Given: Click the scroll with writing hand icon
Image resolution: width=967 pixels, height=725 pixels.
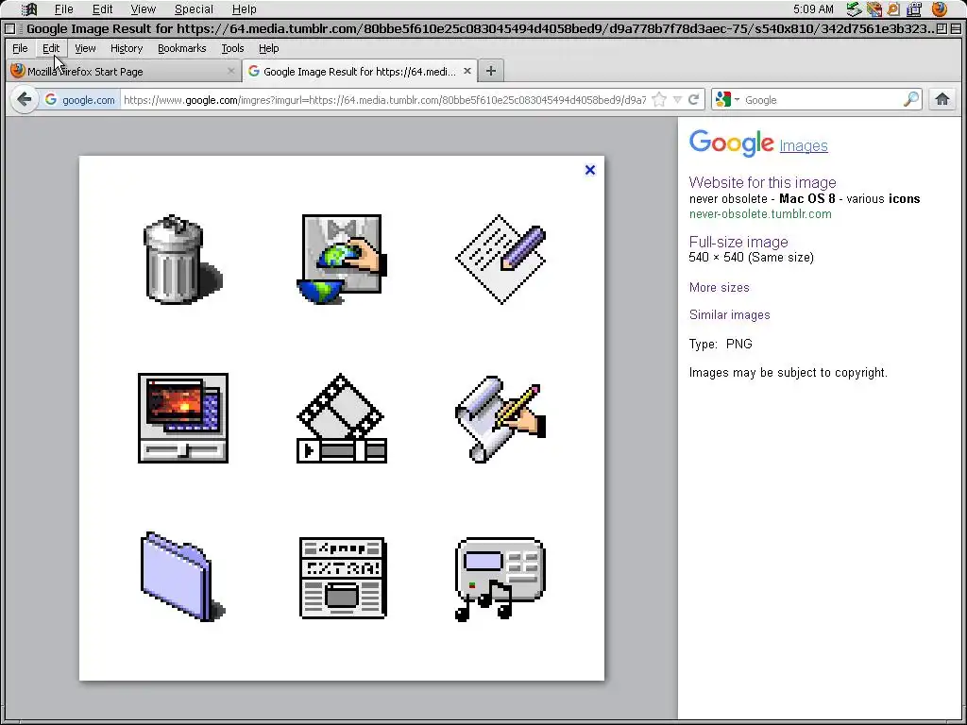Looking at the screenshot, I should coord(500,419).
